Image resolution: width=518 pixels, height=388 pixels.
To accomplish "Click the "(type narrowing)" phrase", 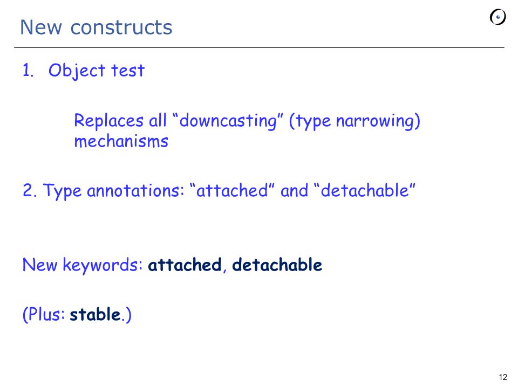I will click(x=355, y=121).
